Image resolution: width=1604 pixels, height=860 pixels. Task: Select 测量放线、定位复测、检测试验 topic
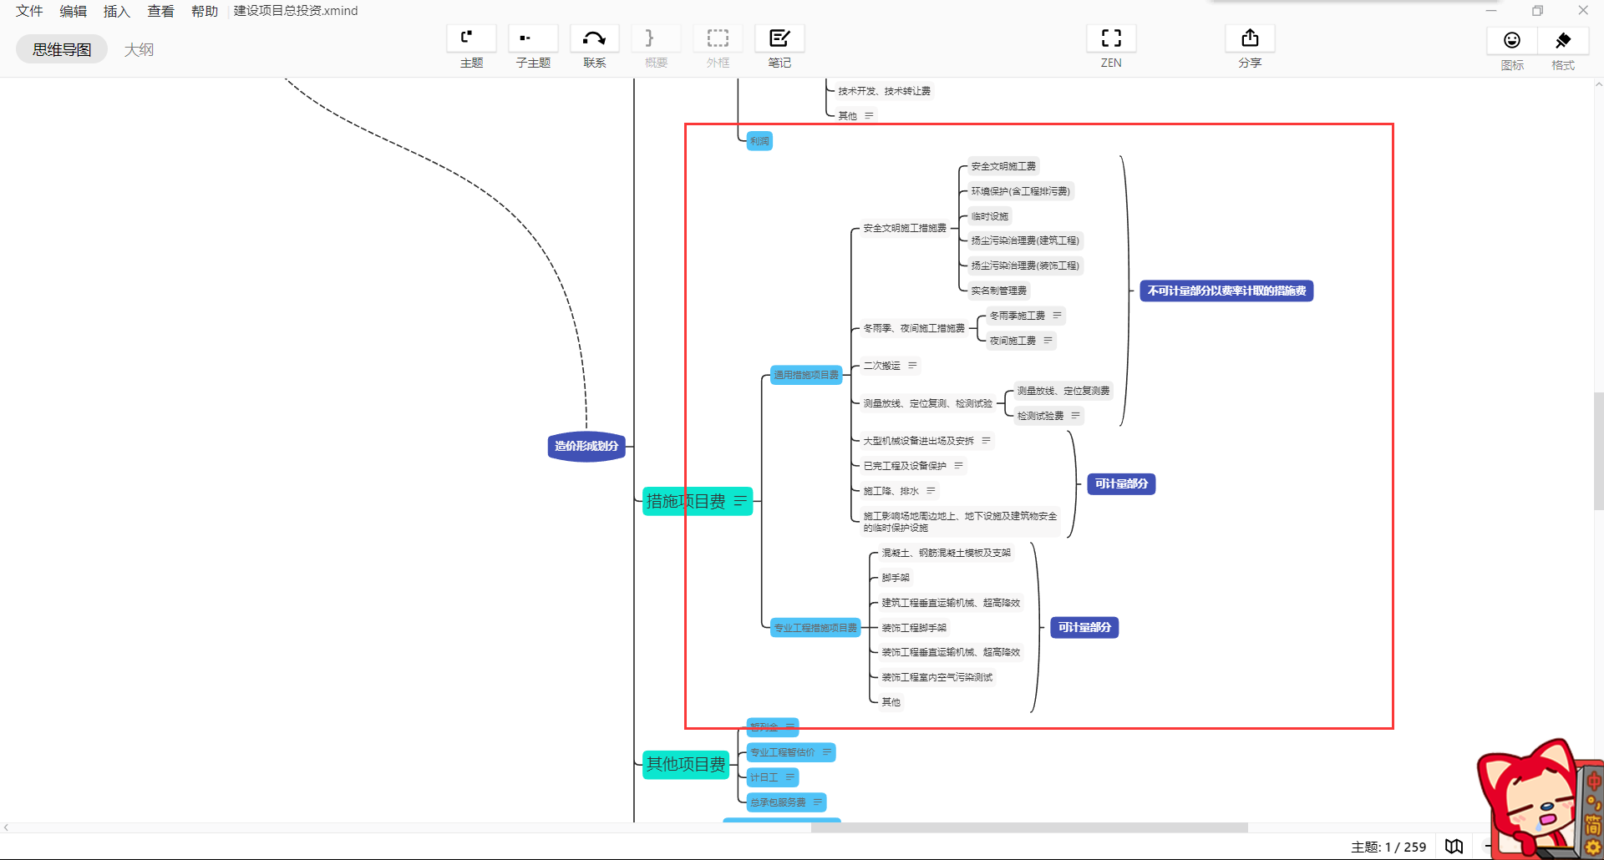928,403
